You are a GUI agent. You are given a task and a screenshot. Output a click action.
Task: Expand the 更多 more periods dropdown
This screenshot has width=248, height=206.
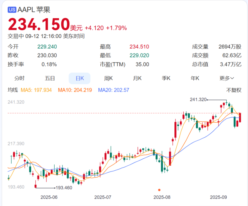point(227,78)
